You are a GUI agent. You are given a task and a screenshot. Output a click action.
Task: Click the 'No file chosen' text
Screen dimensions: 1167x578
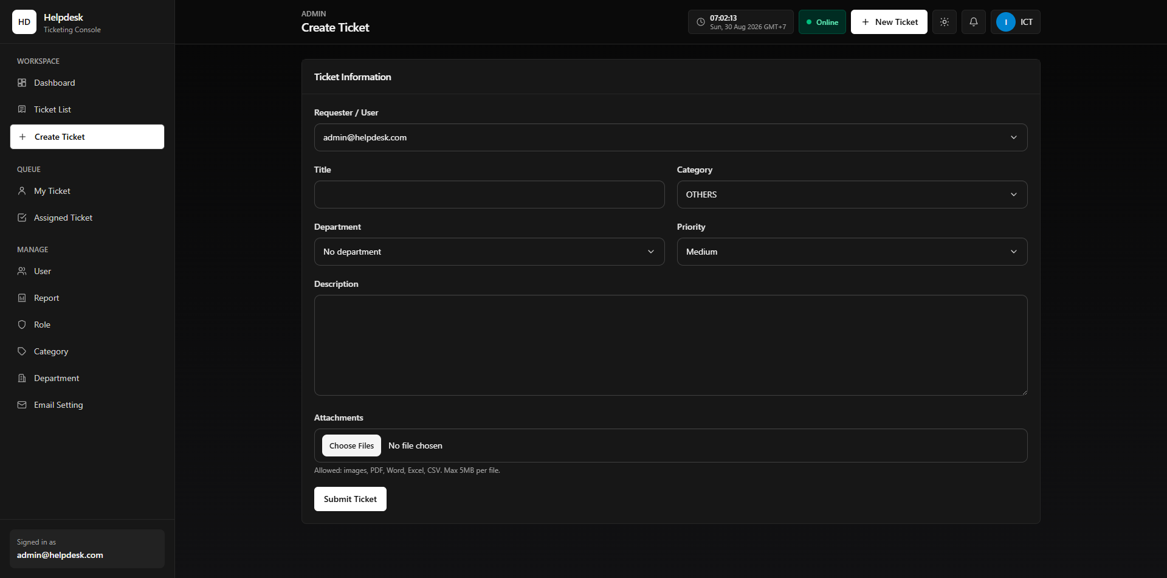415,446
